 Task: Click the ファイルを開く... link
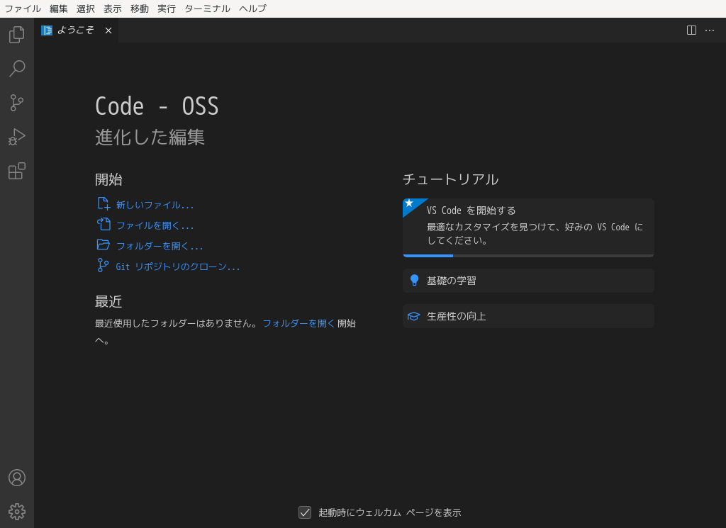coord(155,225)
